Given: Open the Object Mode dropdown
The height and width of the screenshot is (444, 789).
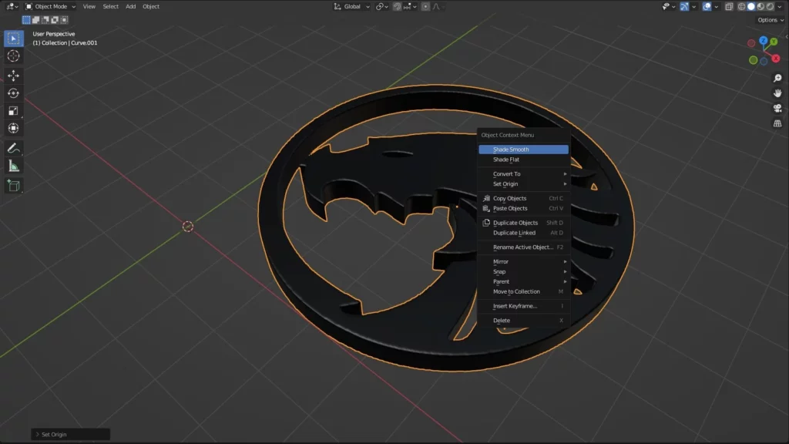Looking at the screenshot, I should 50,6.
